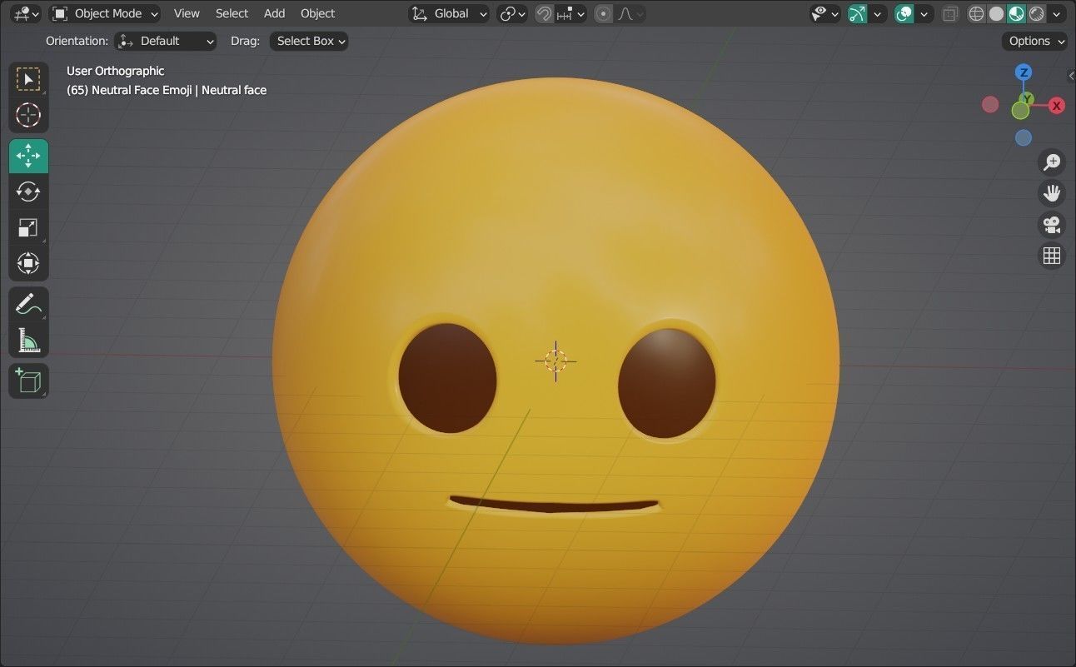Select the Measure tool
Viewport: 1076px width, 667px height.
(28, 340)
